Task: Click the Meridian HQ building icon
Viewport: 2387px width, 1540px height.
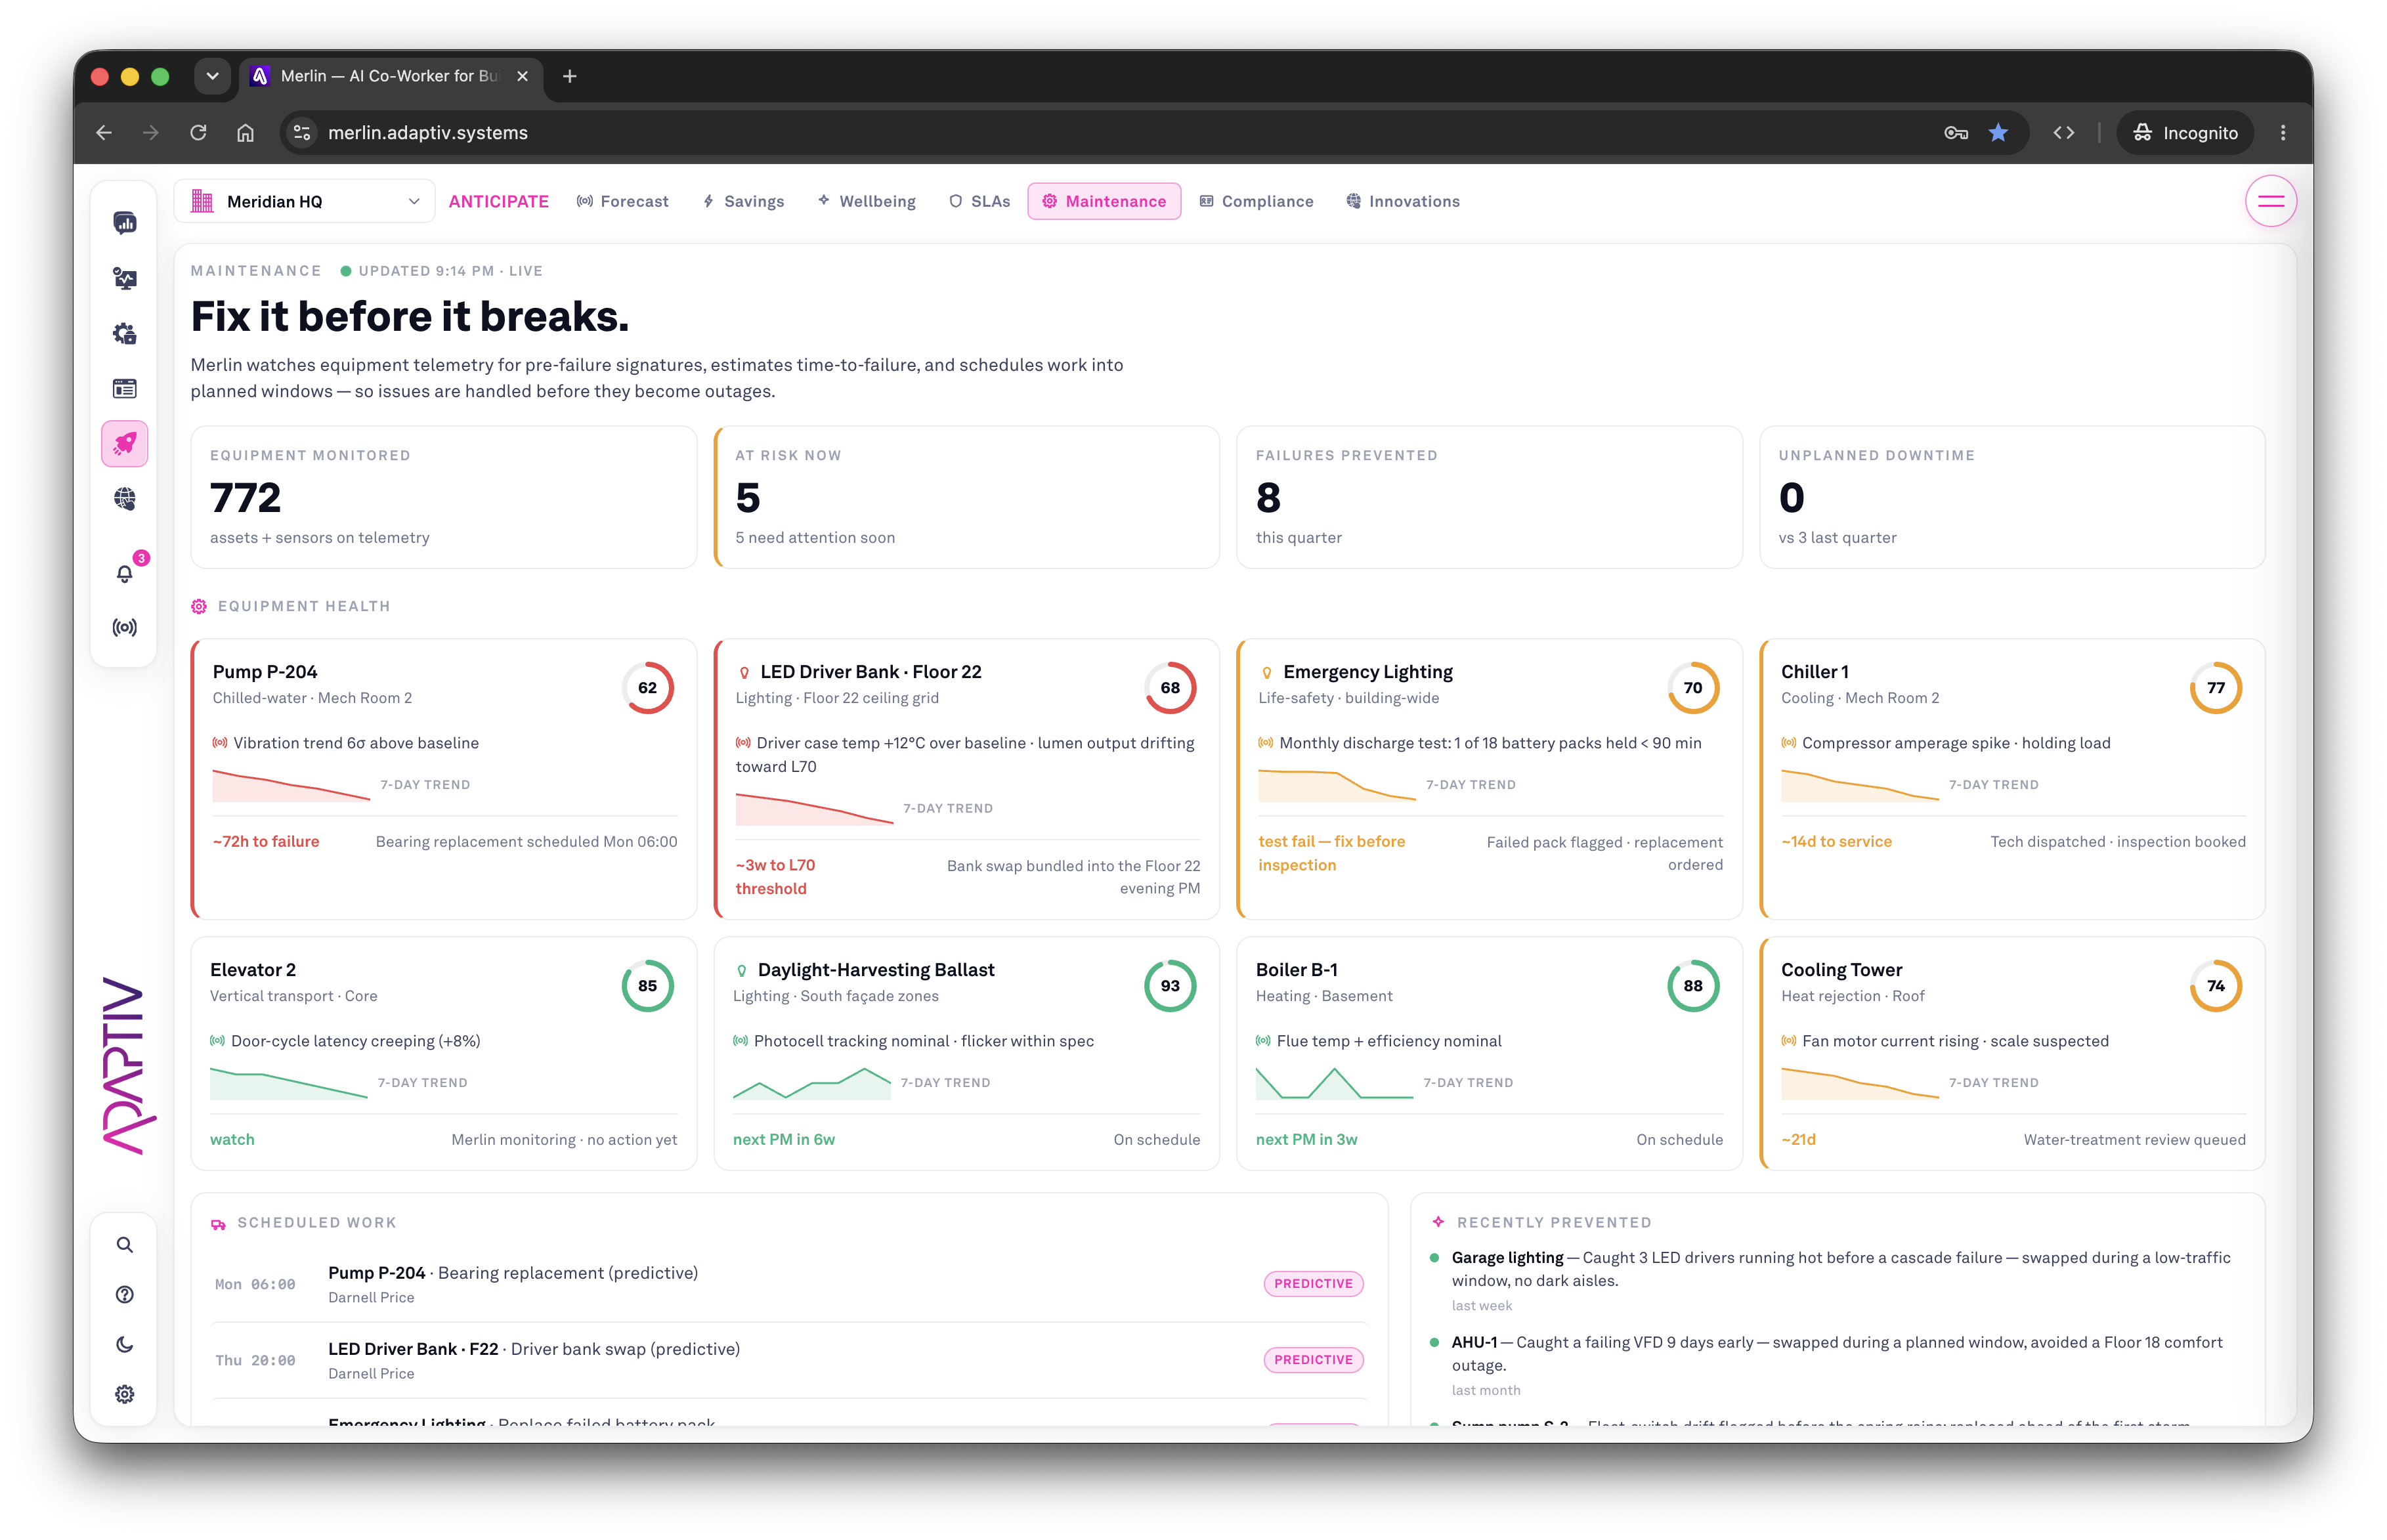Action: click(x=202, y=201)
